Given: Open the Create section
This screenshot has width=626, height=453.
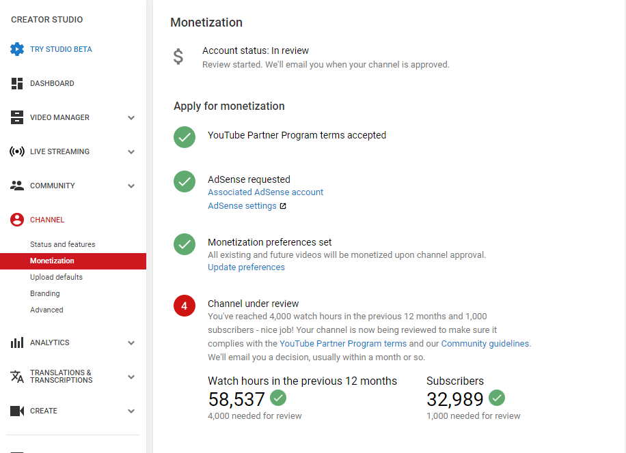Looking at the screenshot, I should [44, 411].
